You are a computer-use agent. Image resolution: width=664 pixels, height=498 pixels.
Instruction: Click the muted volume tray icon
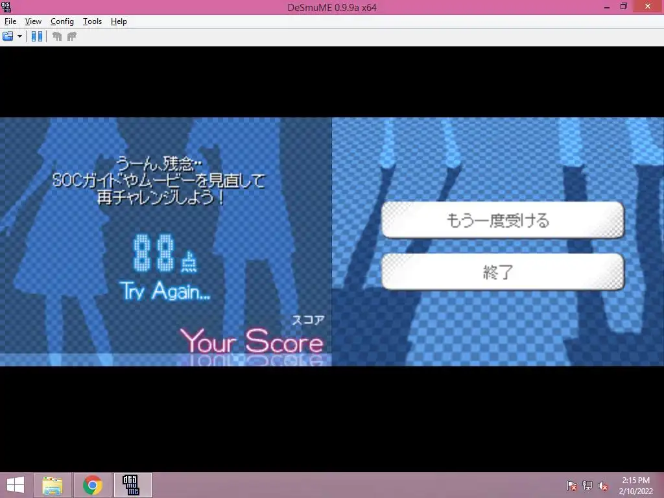[x=602, y=485]
